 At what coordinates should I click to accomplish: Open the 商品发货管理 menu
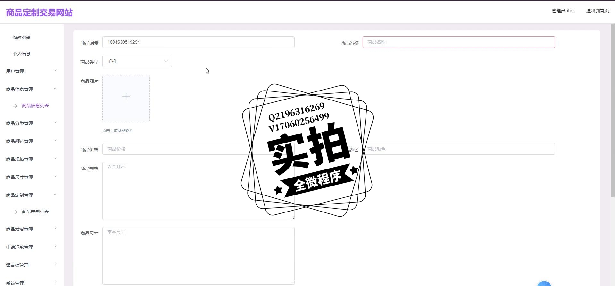point(20,229)
